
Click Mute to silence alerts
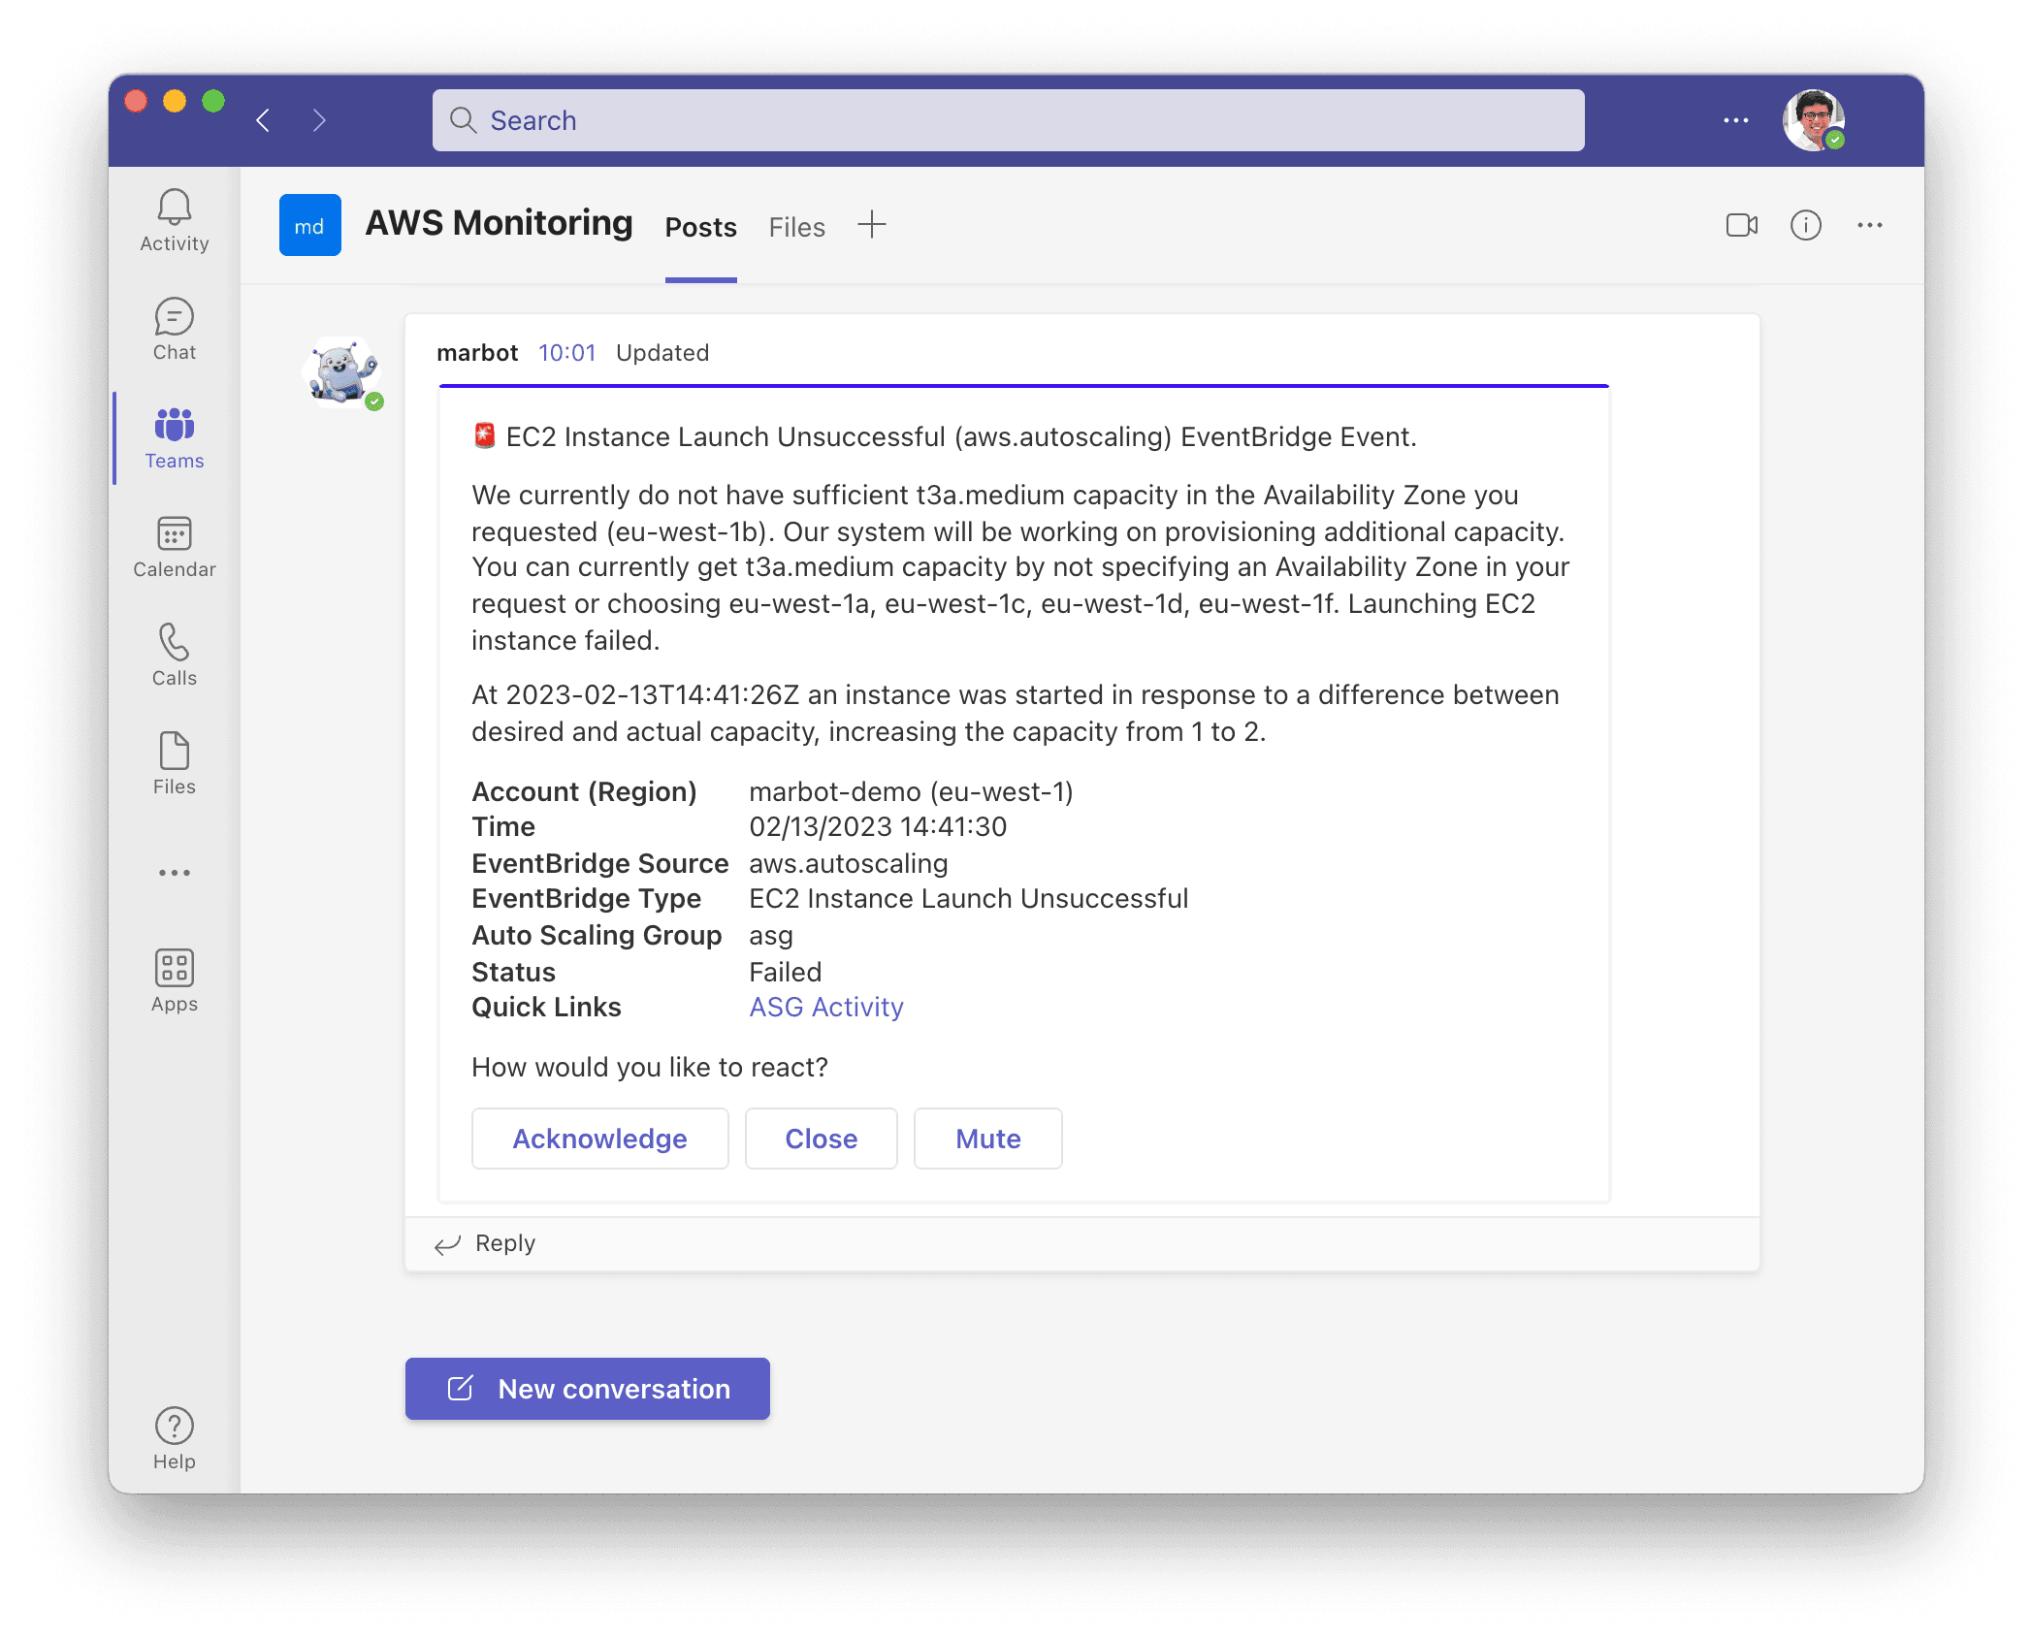[985, 1139]
